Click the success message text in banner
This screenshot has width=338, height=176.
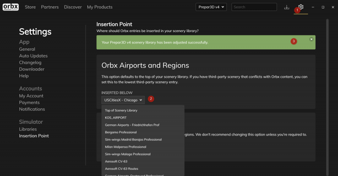pyautogui.click(x=155, y=43)
